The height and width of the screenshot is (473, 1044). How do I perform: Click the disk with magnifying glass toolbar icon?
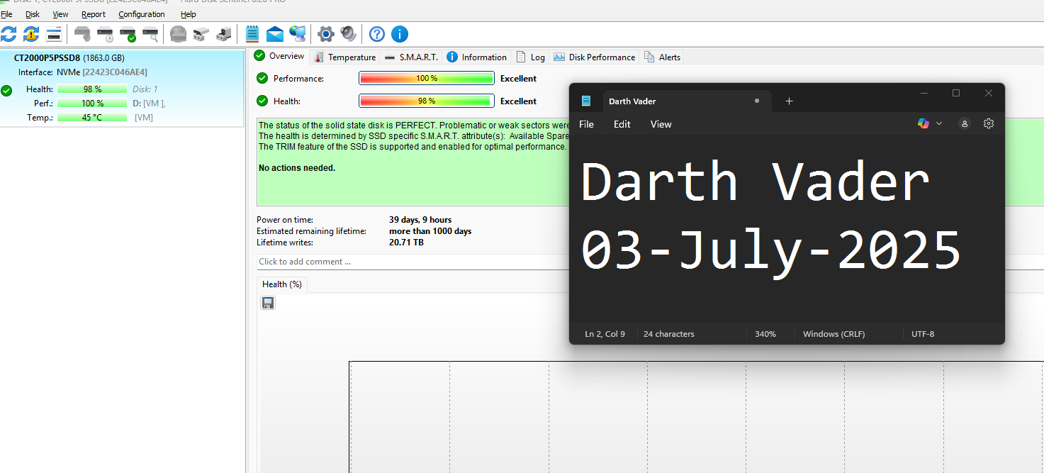[x=150, y=33]
